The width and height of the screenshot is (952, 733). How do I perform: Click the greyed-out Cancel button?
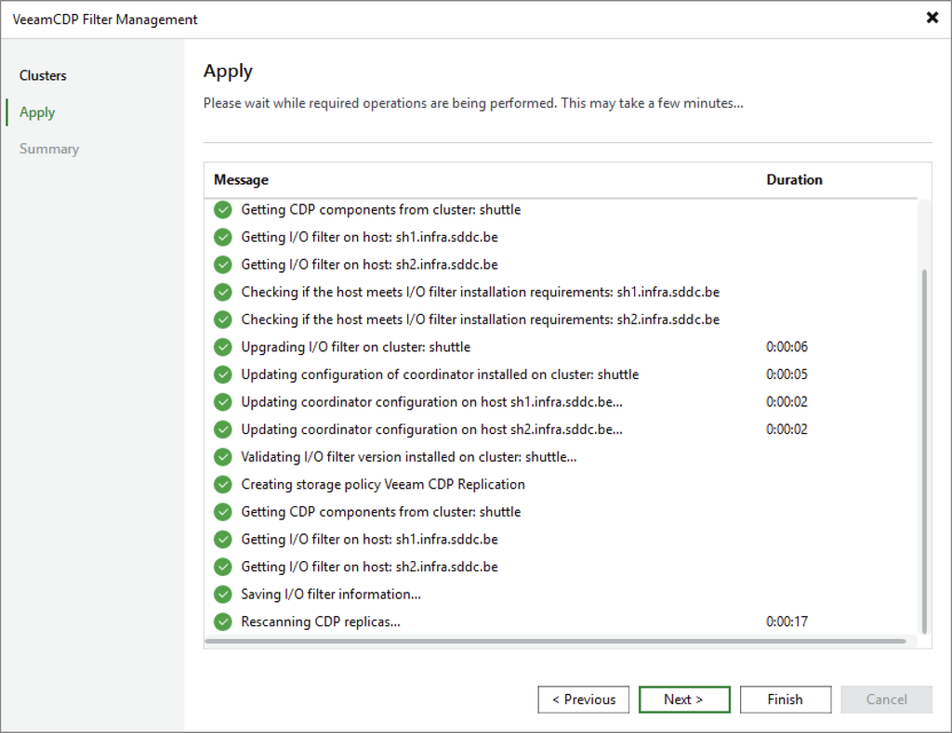tap(886, 700)
